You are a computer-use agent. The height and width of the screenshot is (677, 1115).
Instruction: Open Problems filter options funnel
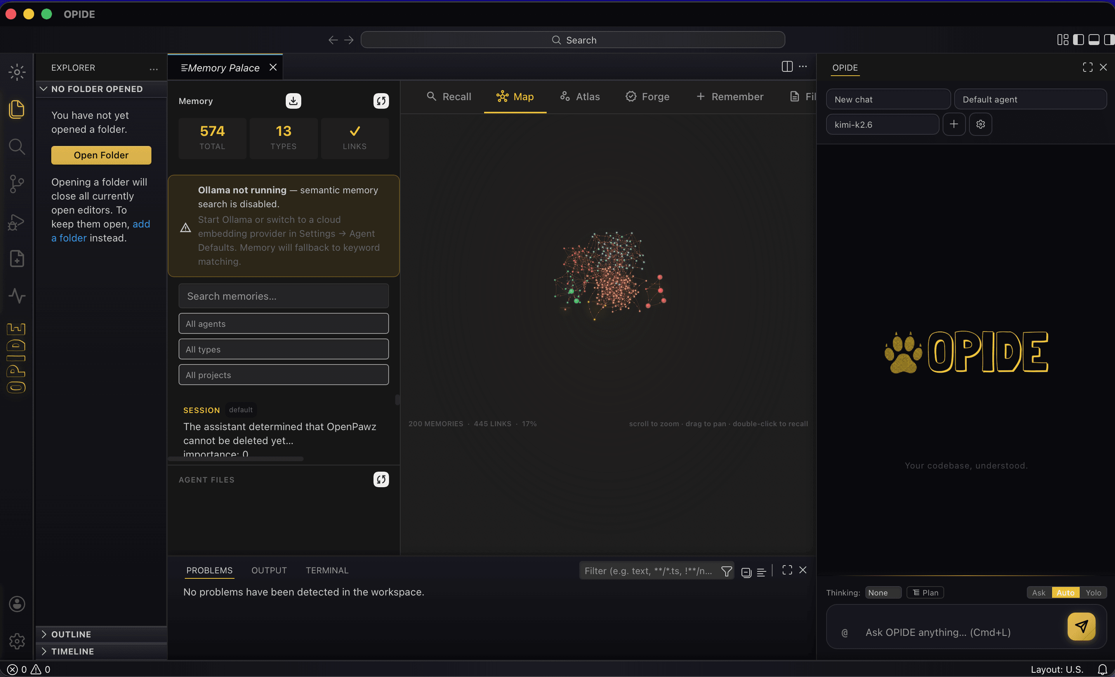726,571
